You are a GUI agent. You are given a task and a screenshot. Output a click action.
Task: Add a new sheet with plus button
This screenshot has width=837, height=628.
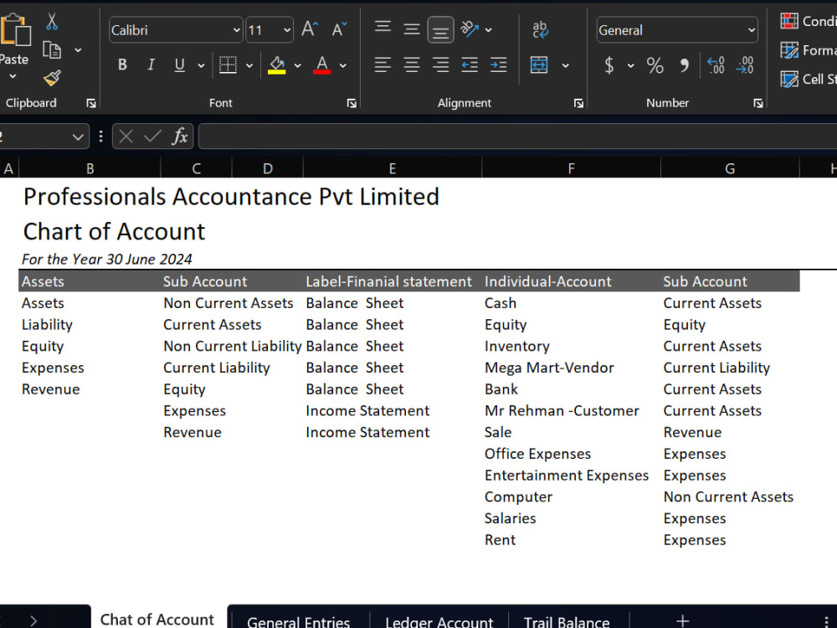(x=682, y=620)
